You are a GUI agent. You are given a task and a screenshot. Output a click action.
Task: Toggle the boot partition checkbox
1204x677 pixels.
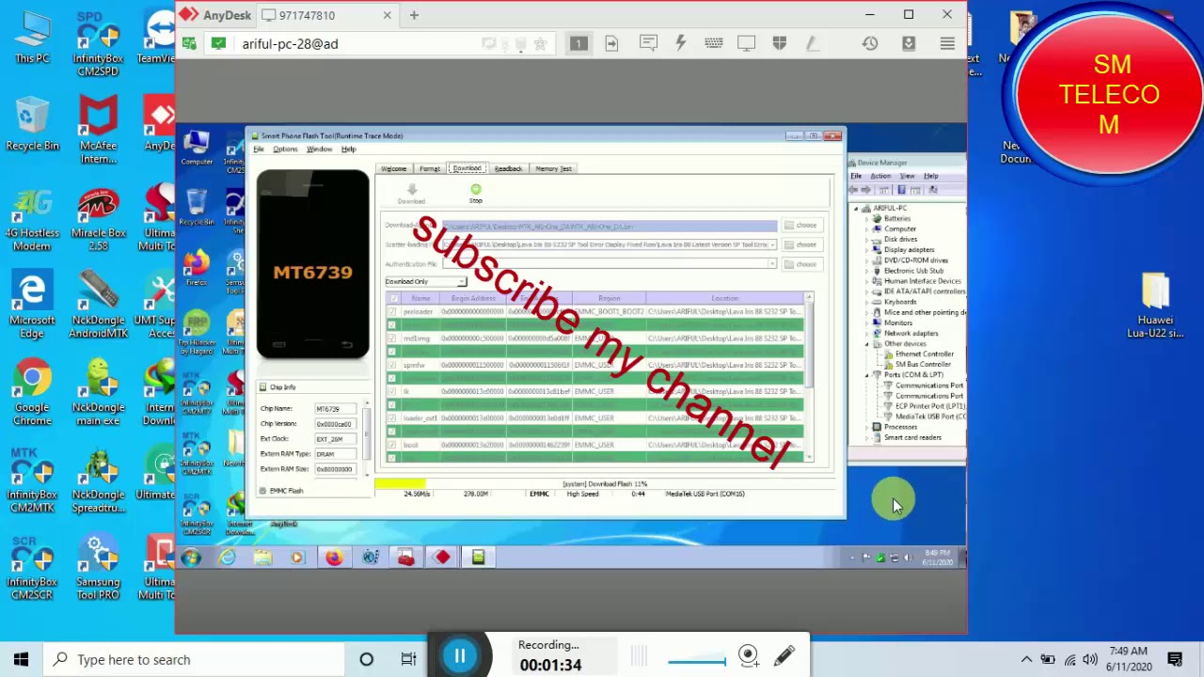(x=392, y=445)
